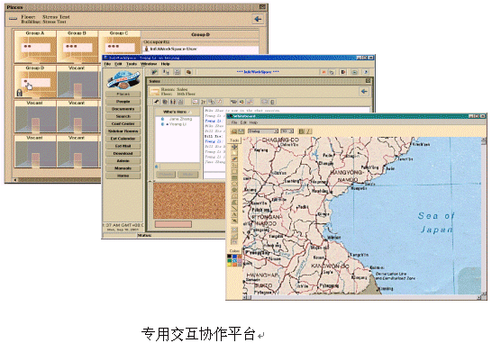This screenshot has width=492, height=343.
Task: Toggle the Bold button in whiteboard toolbar
Action: coord(302,131)
